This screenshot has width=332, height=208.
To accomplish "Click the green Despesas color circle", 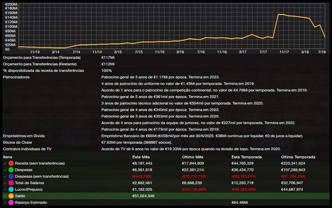I will click(11, 170).
